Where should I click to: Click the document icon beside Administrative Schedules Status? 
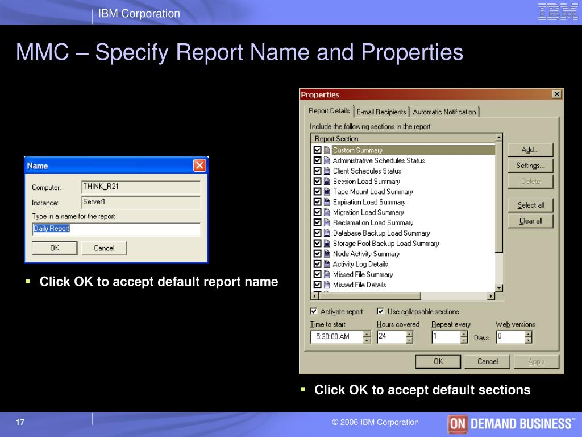(x=327, y=160)
